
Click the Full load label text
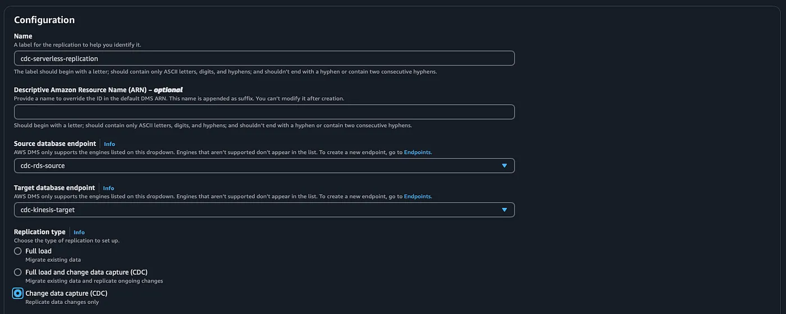[x=38, y=251]
